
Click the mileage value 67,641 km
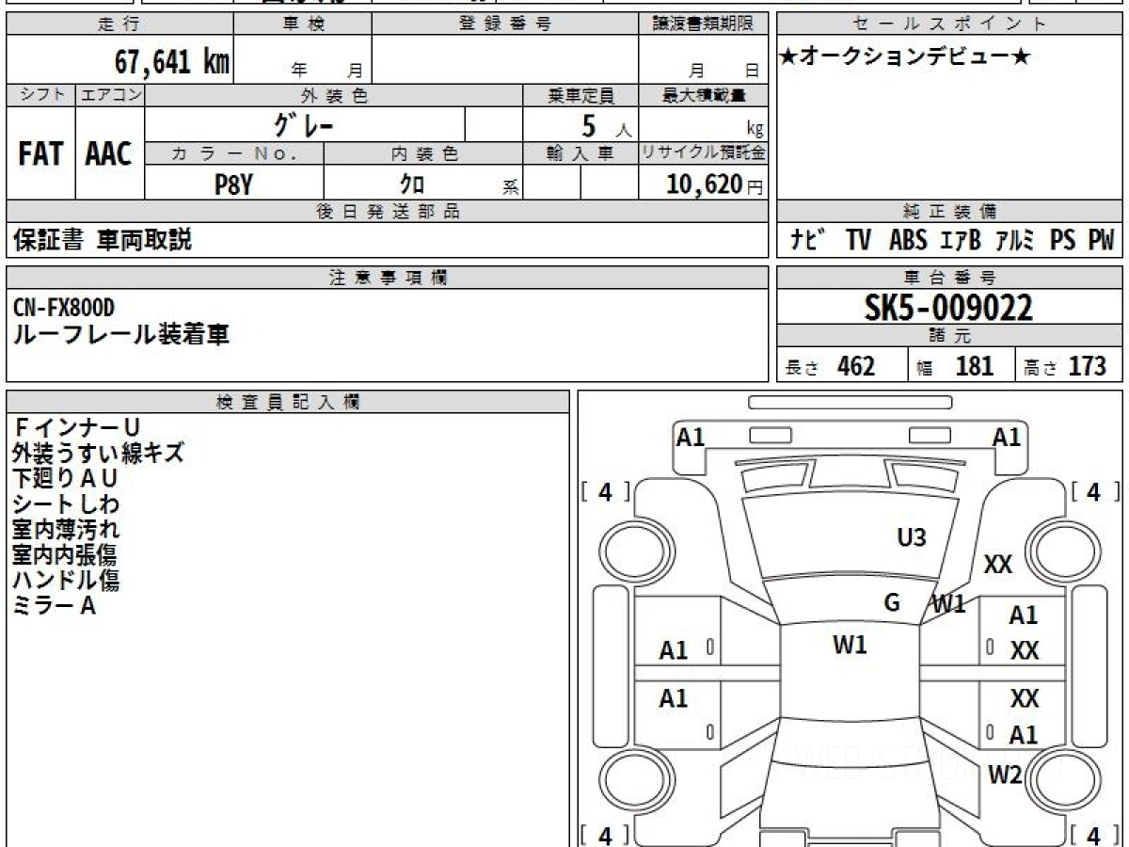click(172, 62)
